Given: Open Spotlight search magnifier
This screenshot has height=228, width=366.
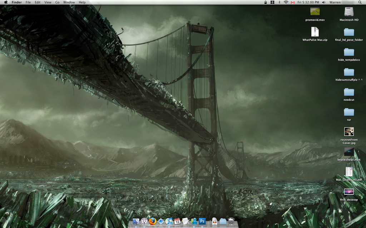Looking at the screenshot, I should click(x=360, y=2).
